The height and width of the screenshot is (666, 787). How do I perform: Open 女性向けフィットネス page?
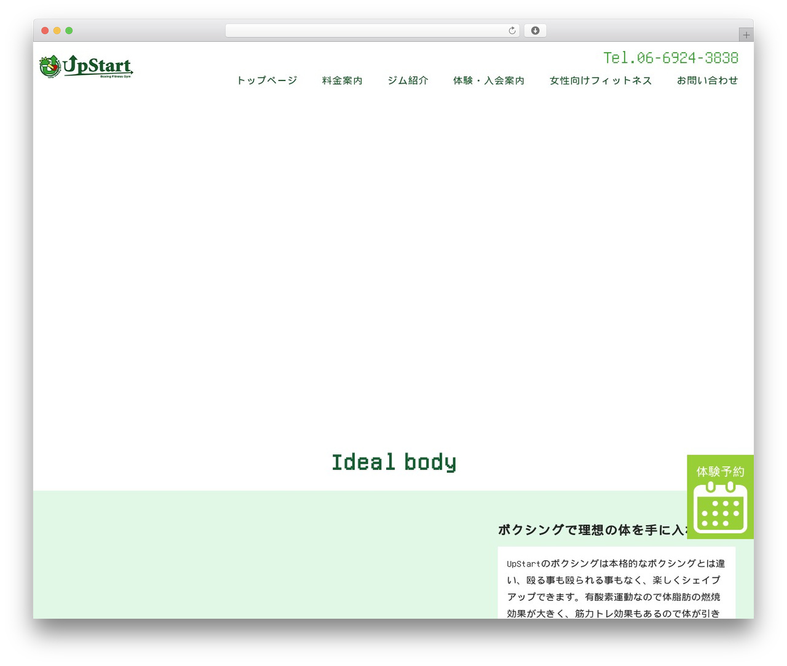(601, 80)
